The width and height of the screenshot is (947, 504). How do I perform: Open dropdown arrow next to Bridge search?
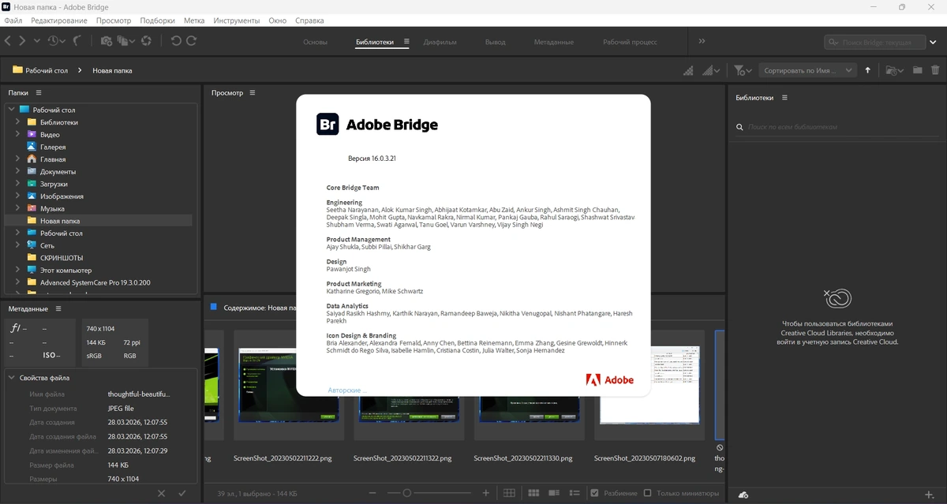click(933, 43)
